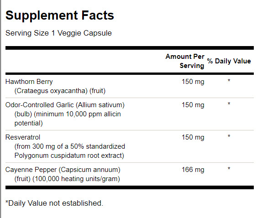Click the Resveratrol ingredient name
Image resolution: width=257 pixels, height=218 pixels.
[23, 137]
